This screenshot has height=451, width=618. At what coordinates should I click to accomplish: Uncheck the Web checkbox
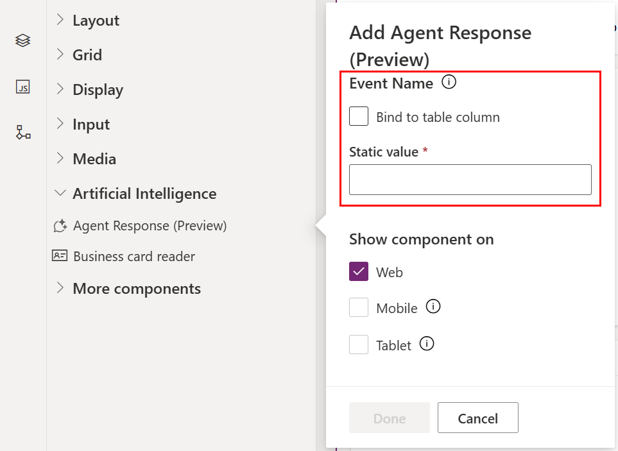click(359, 271)
